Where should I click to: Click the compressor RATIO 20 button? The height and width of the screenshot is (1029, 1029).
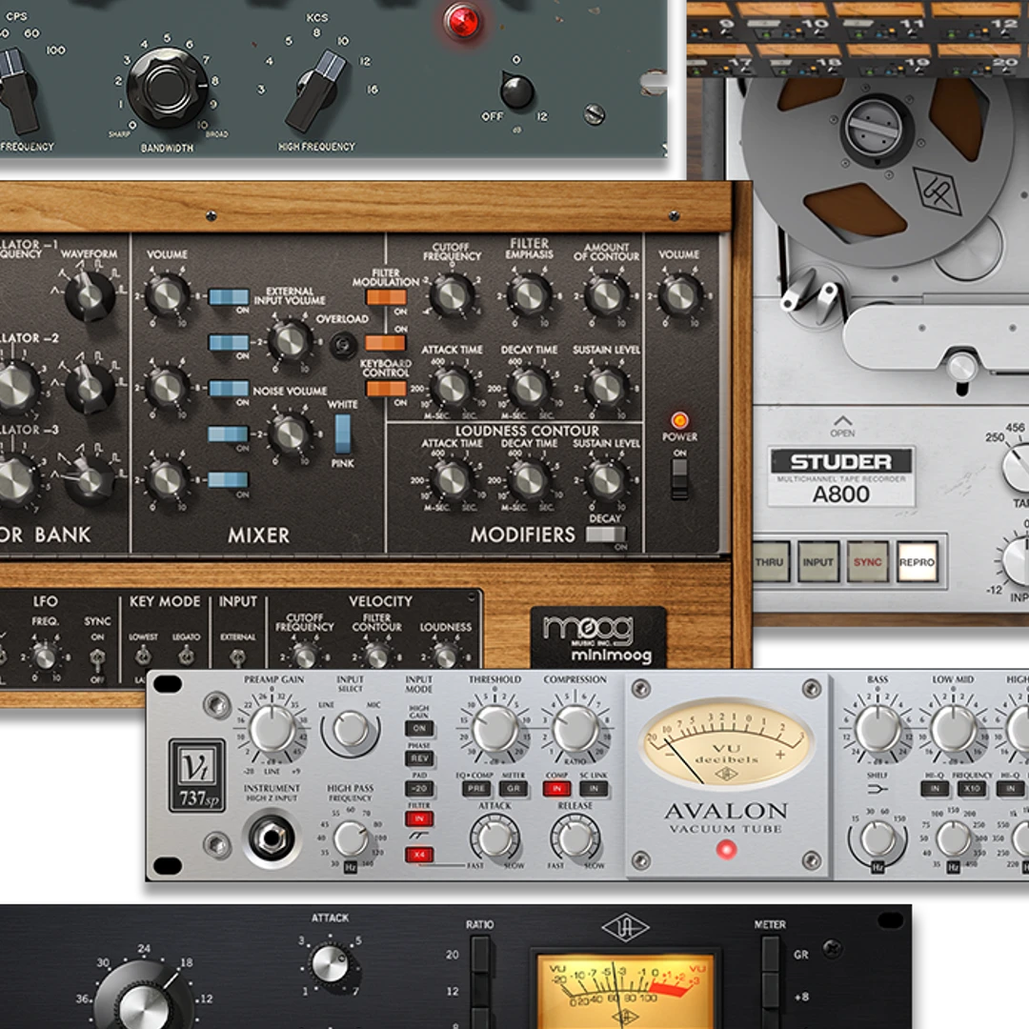pos(480,954)
